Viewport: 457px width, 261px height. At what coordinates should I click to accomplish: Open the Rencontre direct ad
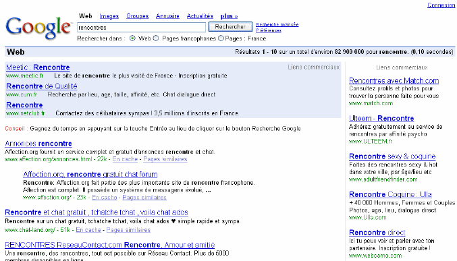point(377,233)
